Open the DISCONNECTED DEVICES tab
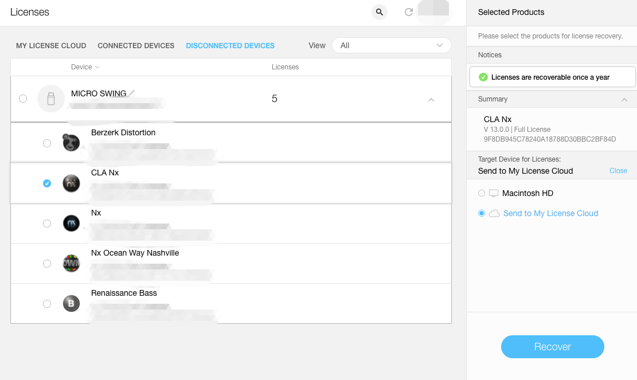The width and height of the screenshot is (637, 380). coord(230,46)
